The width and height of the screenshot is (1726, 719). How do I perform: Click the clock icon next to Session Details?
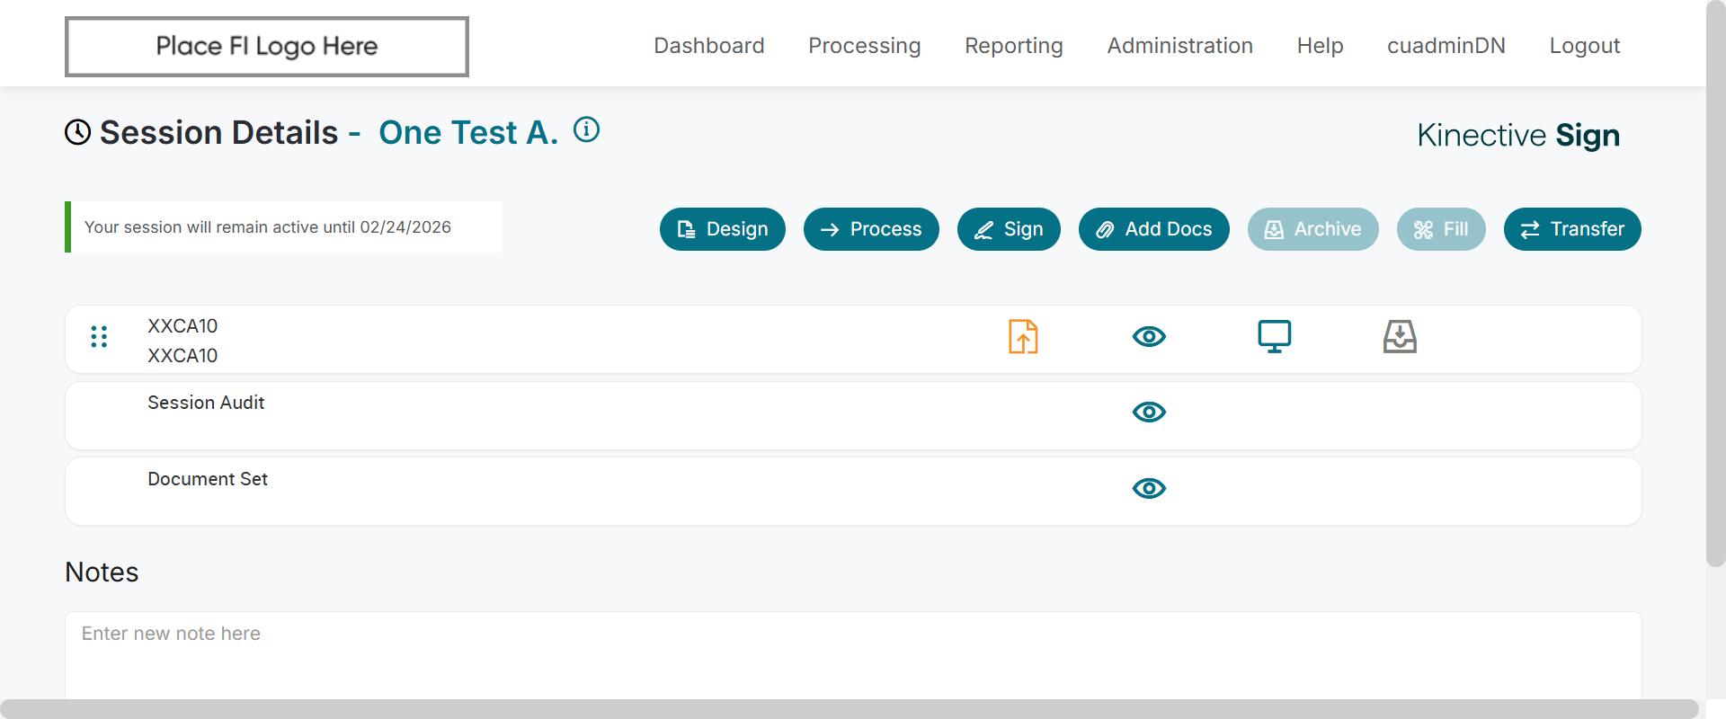pos(78,133)
